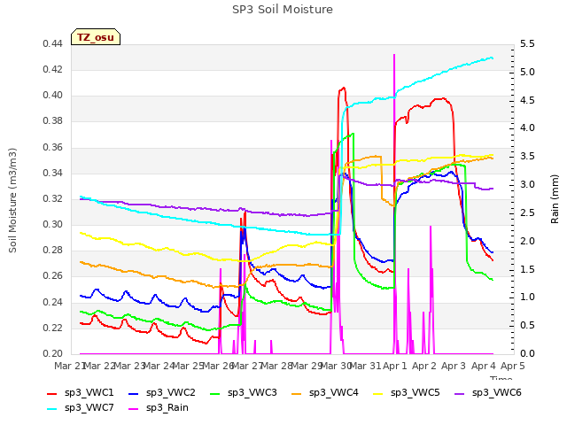Select the sp3_VWC3 legend label
The image size is (567, 425).
(252, 392)
